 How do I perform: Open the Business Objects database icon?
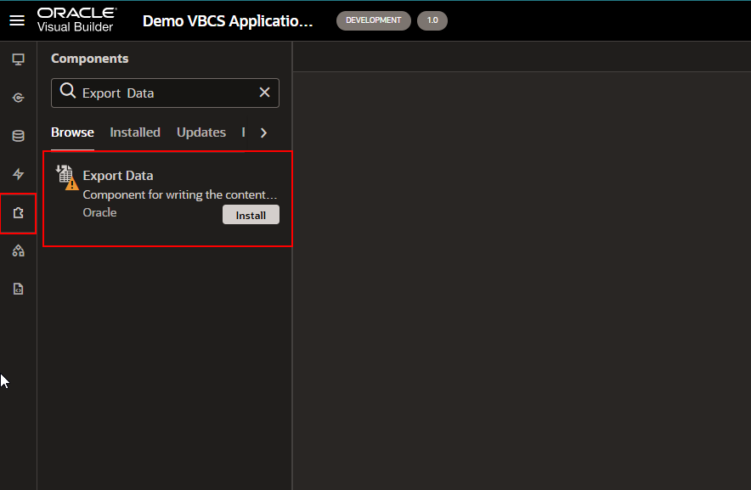tap(18, 136)
